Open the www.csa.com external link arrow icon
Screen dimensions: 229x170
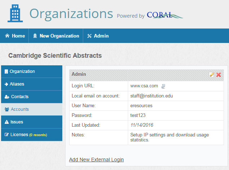point(163,86)
